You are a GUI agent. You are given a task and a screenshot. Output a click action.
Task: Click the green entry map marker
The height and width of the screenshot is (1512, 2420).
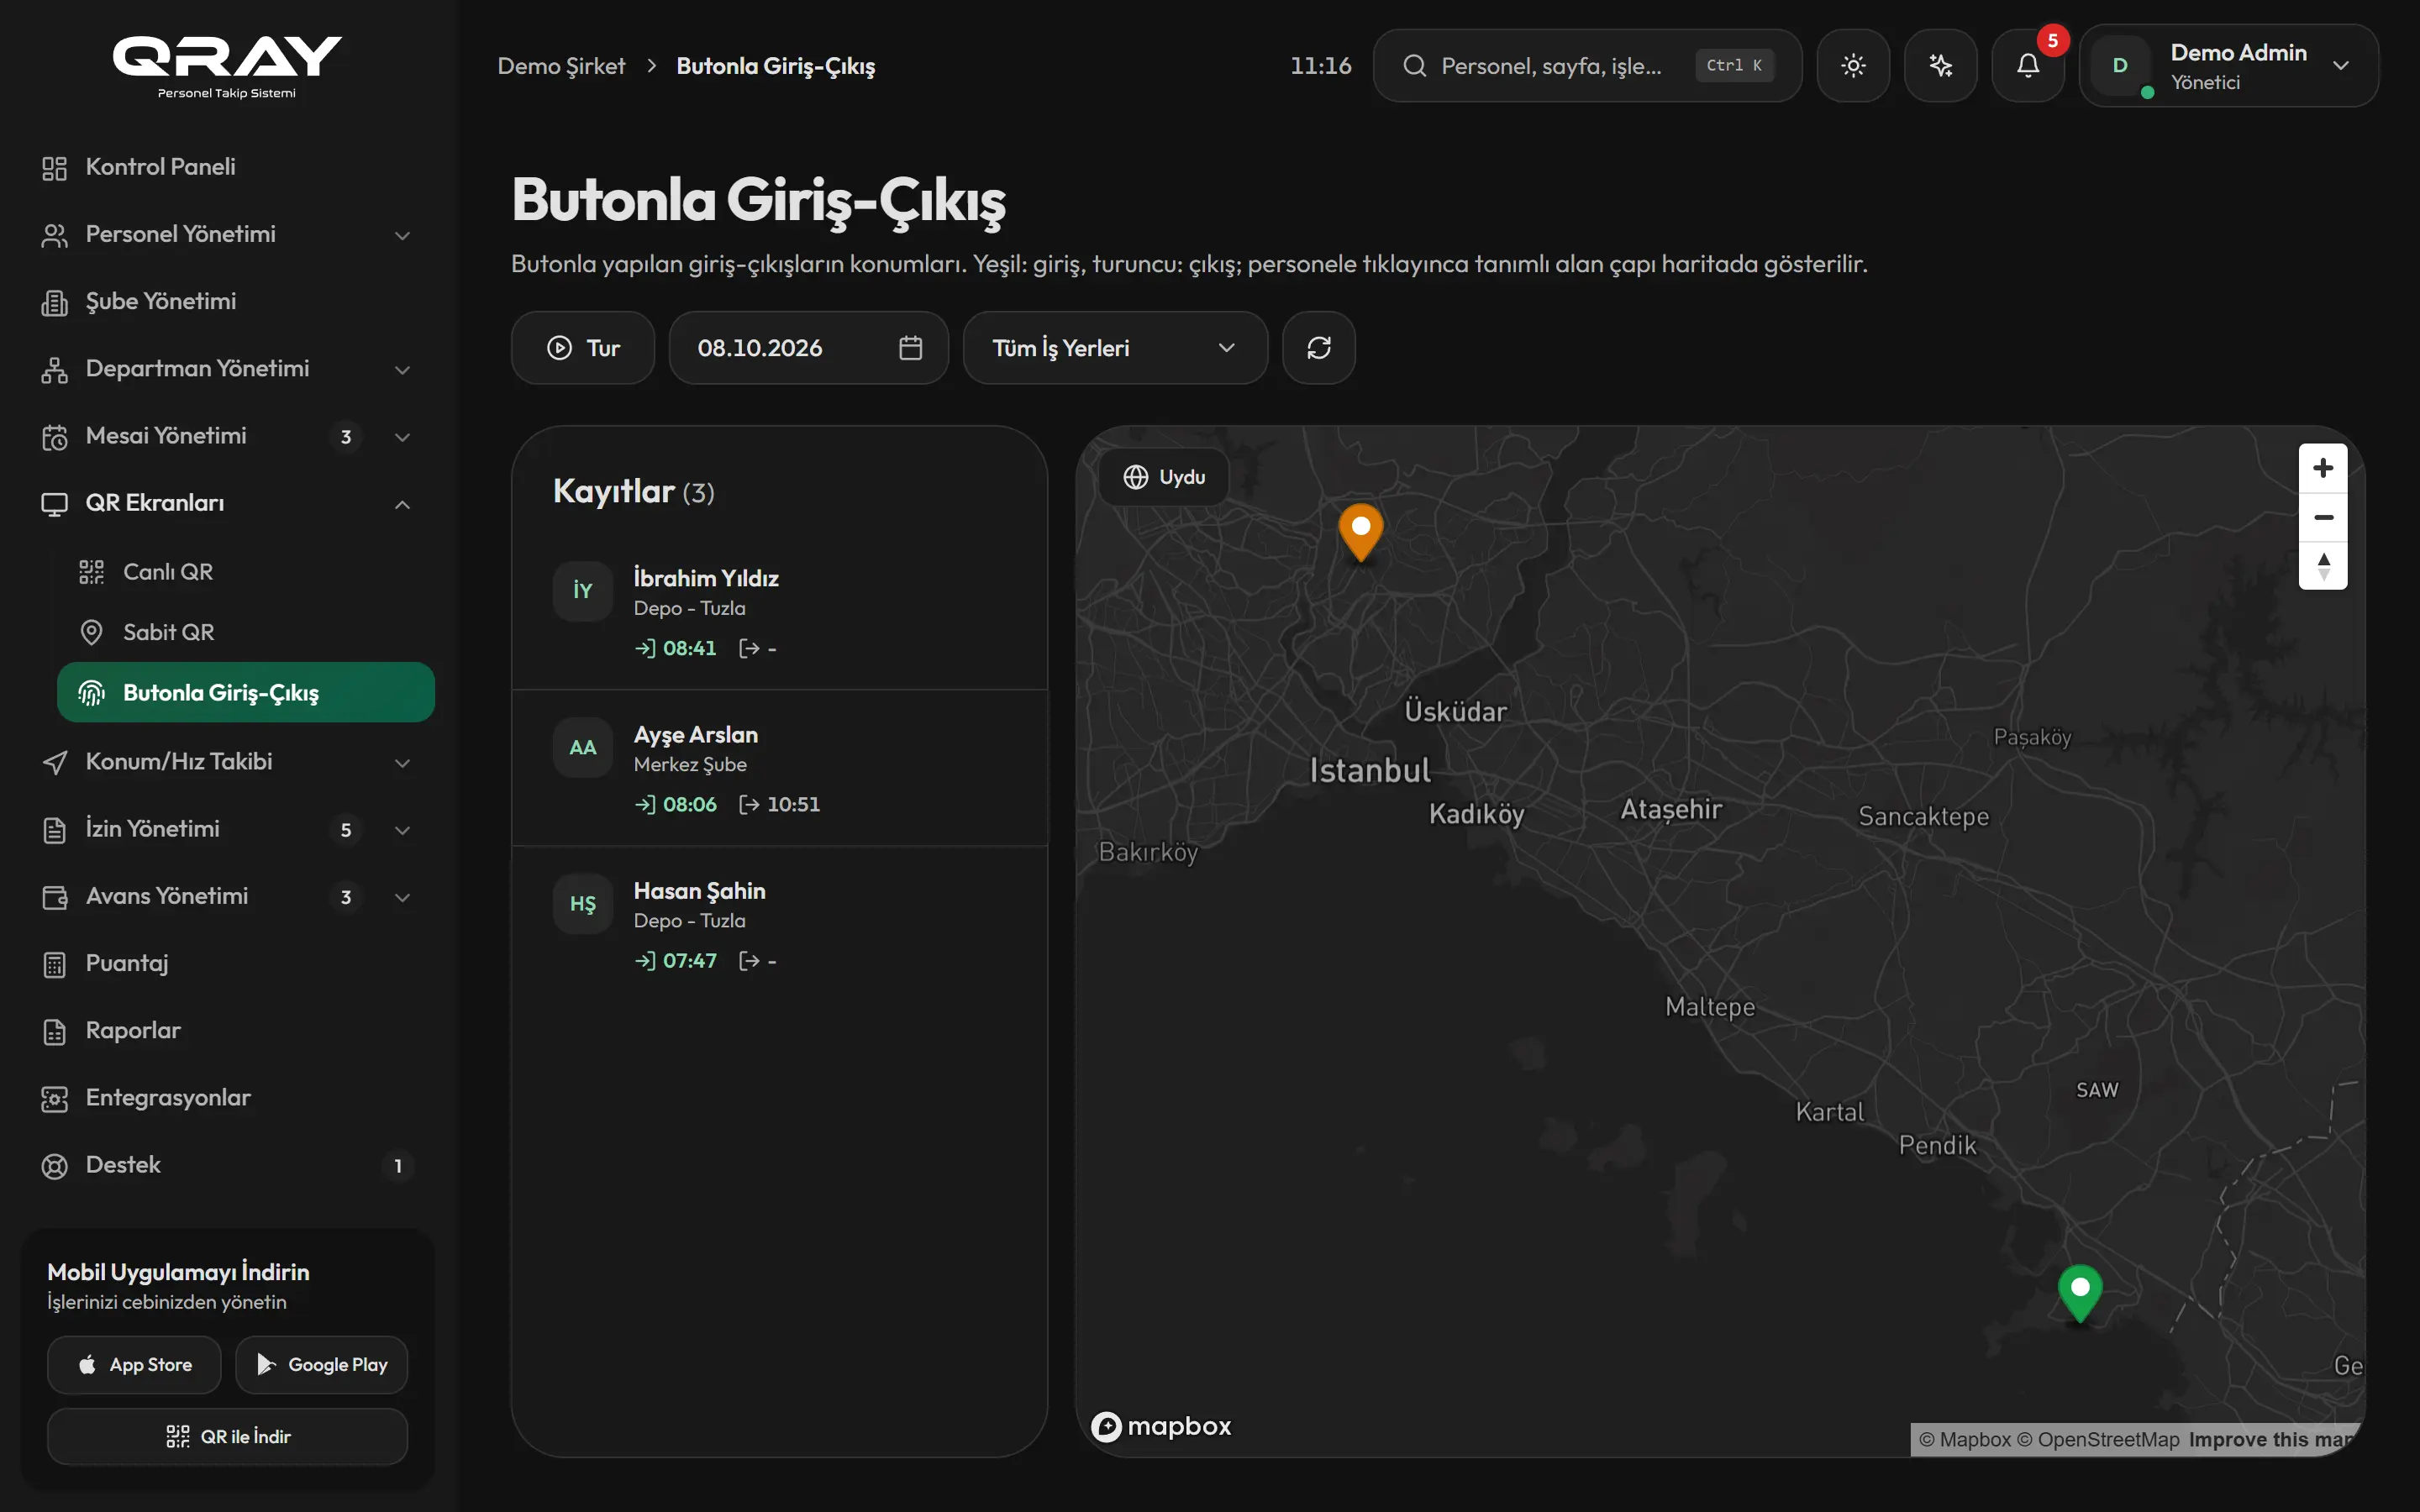pos(2080,1292)
